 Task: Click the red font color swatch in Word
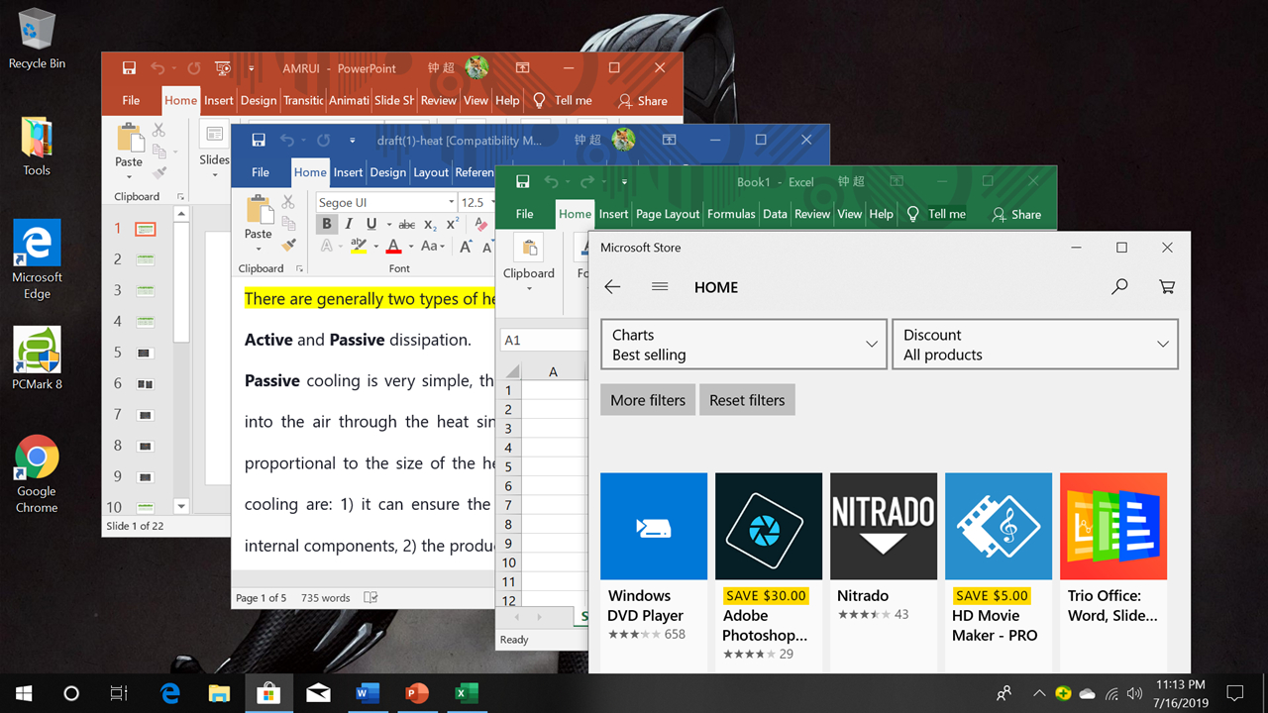[x=393, y=246]
